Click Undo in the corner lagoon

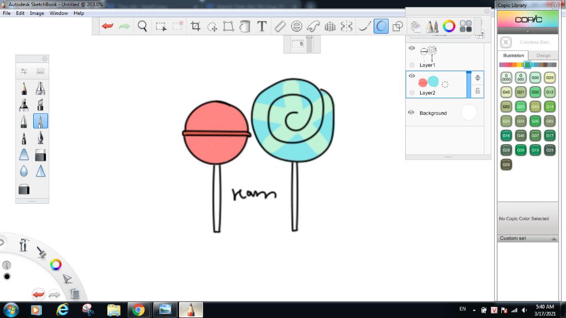pos(38,295)
